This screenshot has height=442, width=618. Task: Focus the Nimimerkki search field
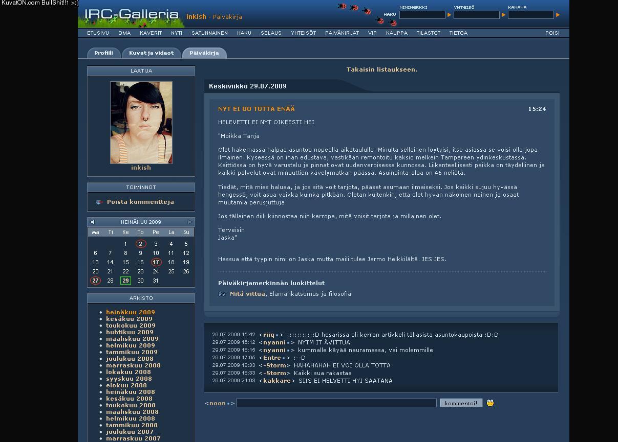tap(422, 15)
